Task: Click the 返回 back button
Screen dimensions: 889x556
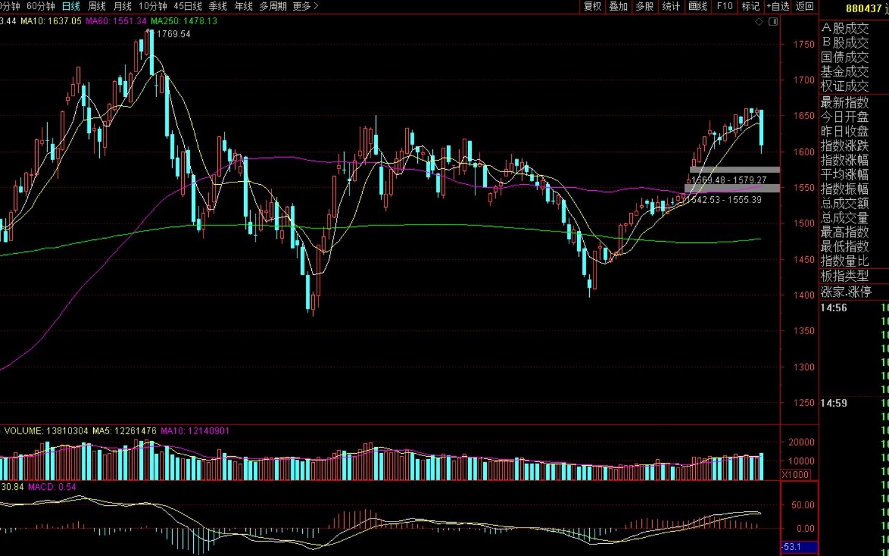Action: point(804,6)
